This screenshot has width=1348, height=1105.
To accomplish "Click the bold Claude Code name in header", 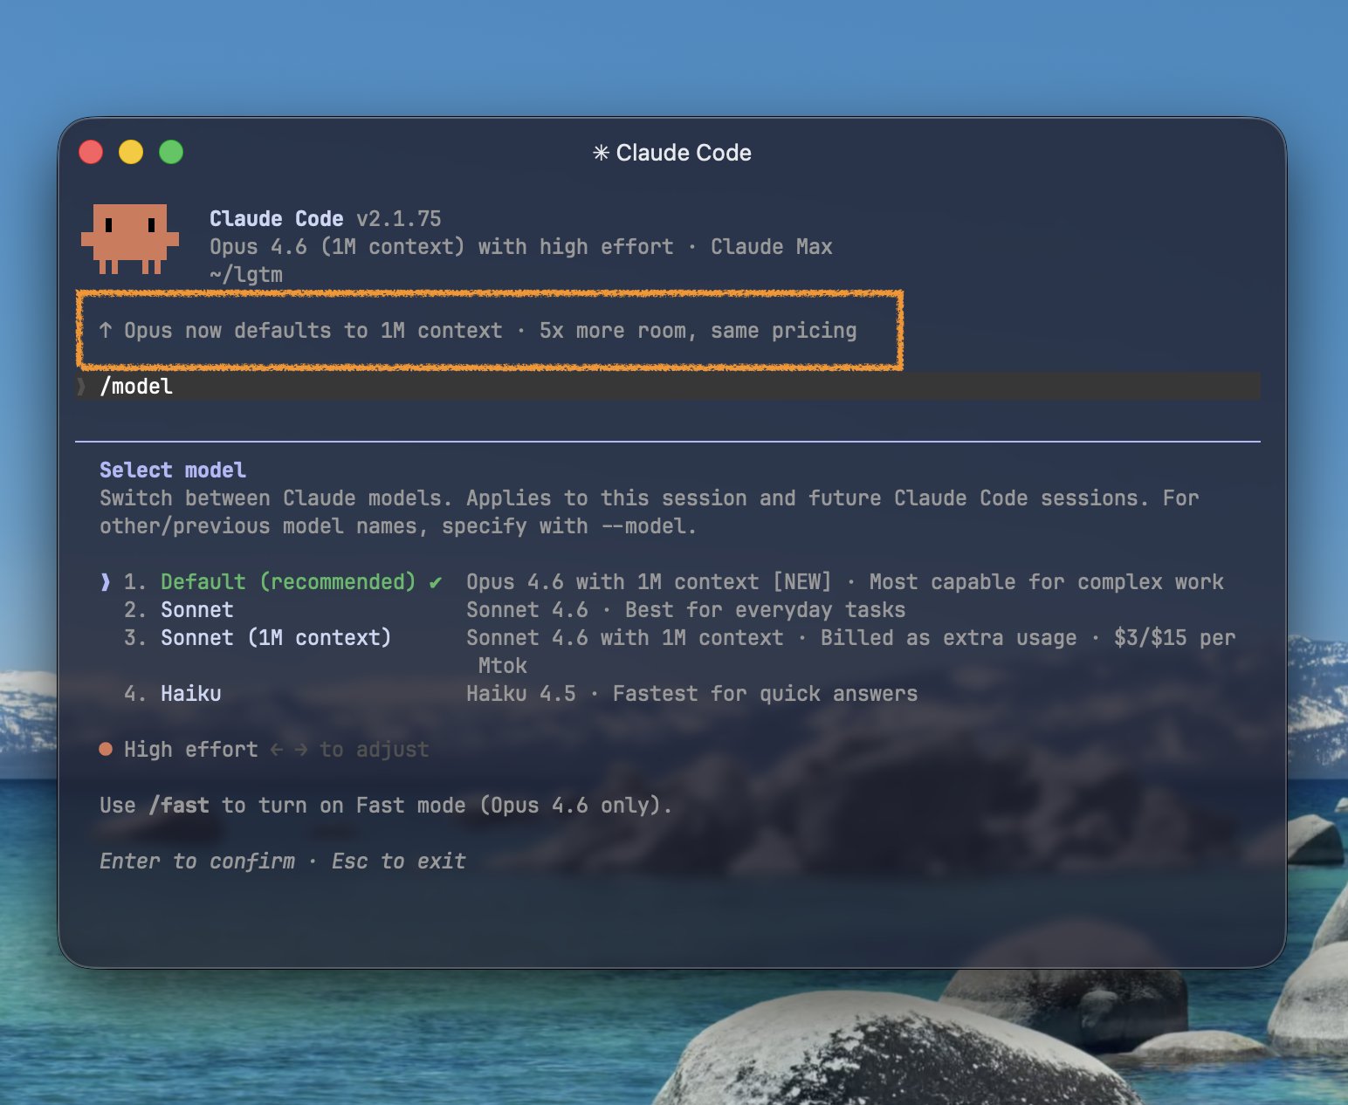I will click(277, 219).
